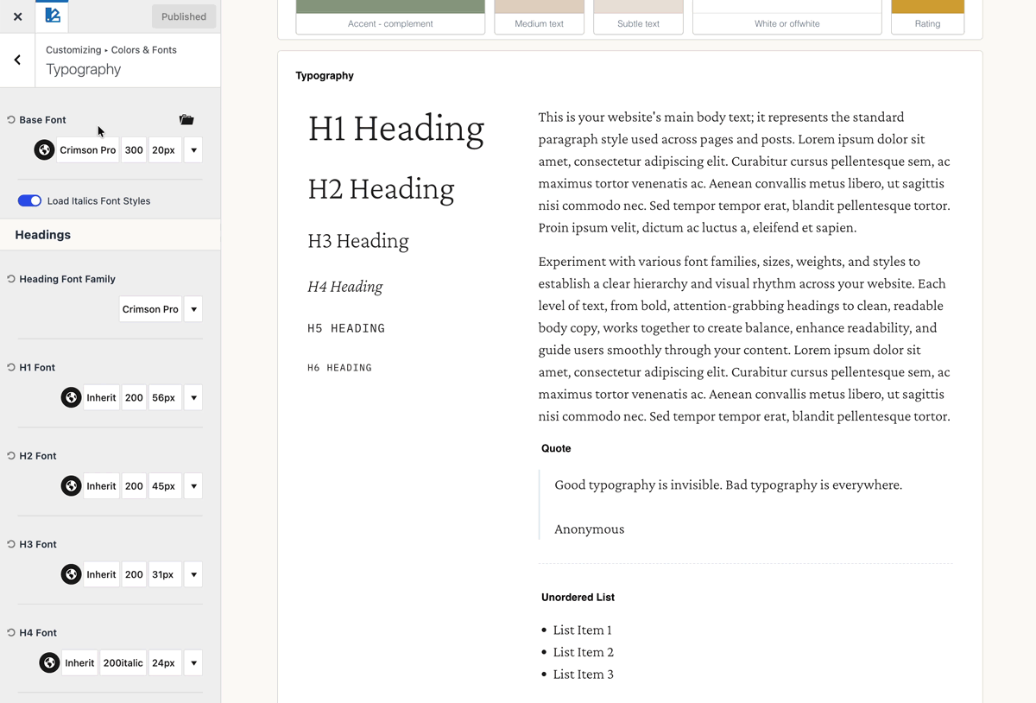Screen dimensions: 1036x703
Task: Click the reset icon next to Base Font
Action: click(x=11, y=120)
